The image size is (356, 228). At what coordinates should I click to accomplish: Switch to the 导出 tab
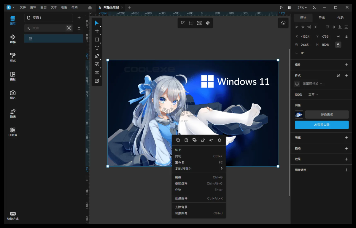pos(322,18)
